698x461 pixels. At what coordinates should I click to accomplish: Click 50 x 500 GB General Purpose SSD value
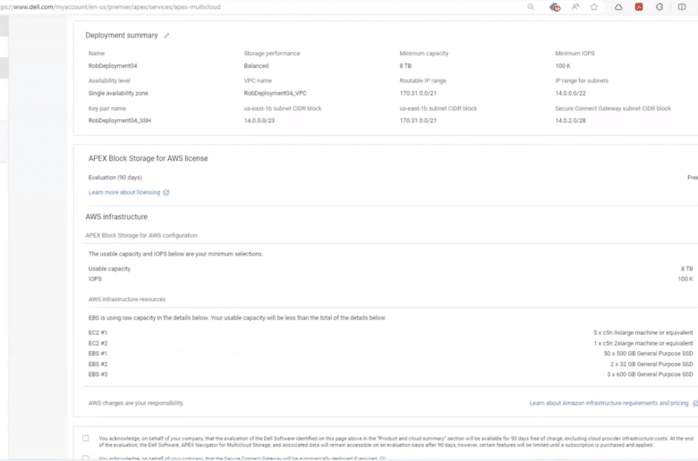[x=648, y=354]
